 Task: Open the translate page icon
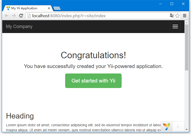click(172, 15)
